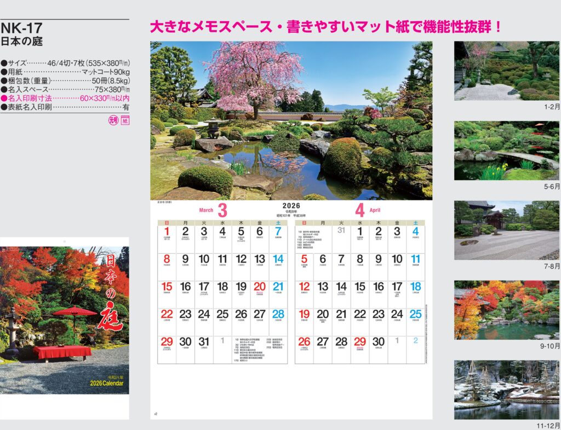Image resolution: width=561 pixels, height=430 pixels.
Task: Select the NK-17 product code heading
Action: 22,28
